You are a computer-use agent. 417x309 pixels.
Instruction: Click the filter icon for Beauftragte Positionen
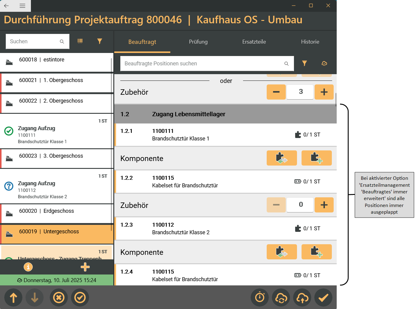pyautogui.click(x=304, y=63)
